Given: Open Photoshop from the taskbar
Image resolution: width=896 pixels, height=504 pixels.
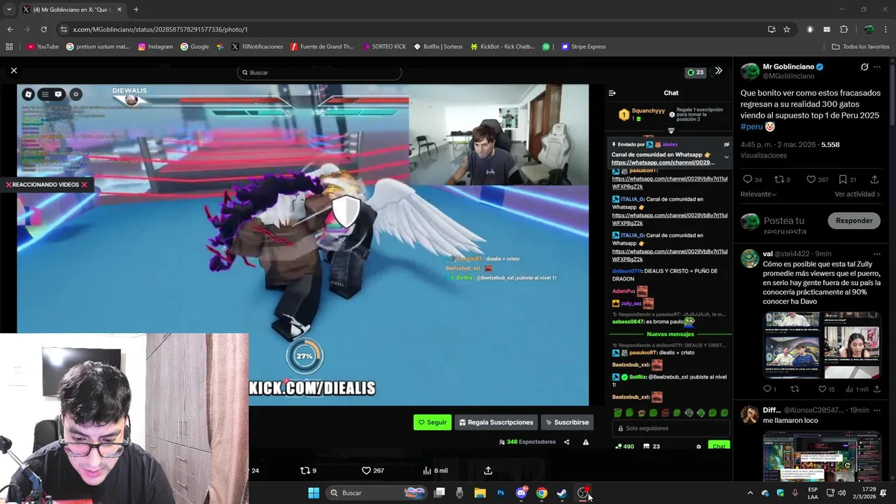Looking at the screenshot, I should pos(500,493).
